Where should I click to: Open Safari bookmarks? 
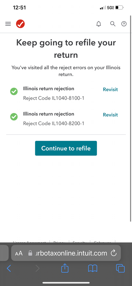coord(93,269)
